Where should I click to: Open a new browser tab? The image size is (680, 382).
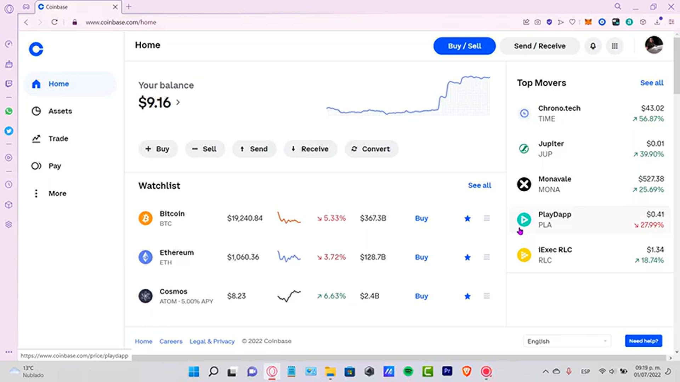[x=129, y=6]
